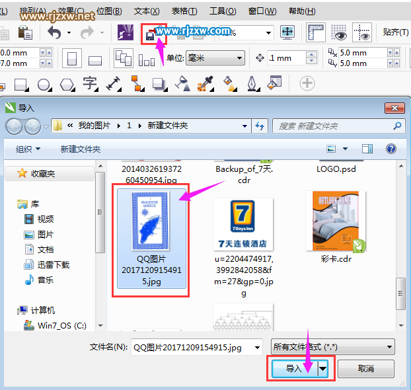Select 计算机 in the navigation tree

tap(36, 310)
